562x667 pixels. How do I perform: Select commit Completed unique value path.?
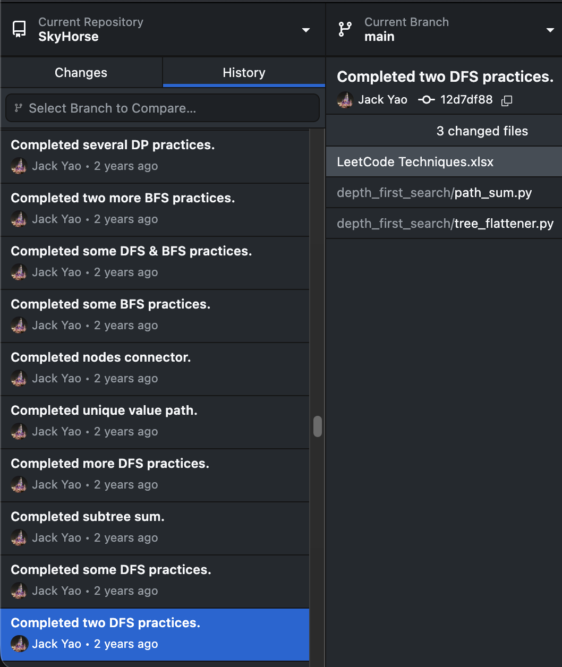coord(155,422)
